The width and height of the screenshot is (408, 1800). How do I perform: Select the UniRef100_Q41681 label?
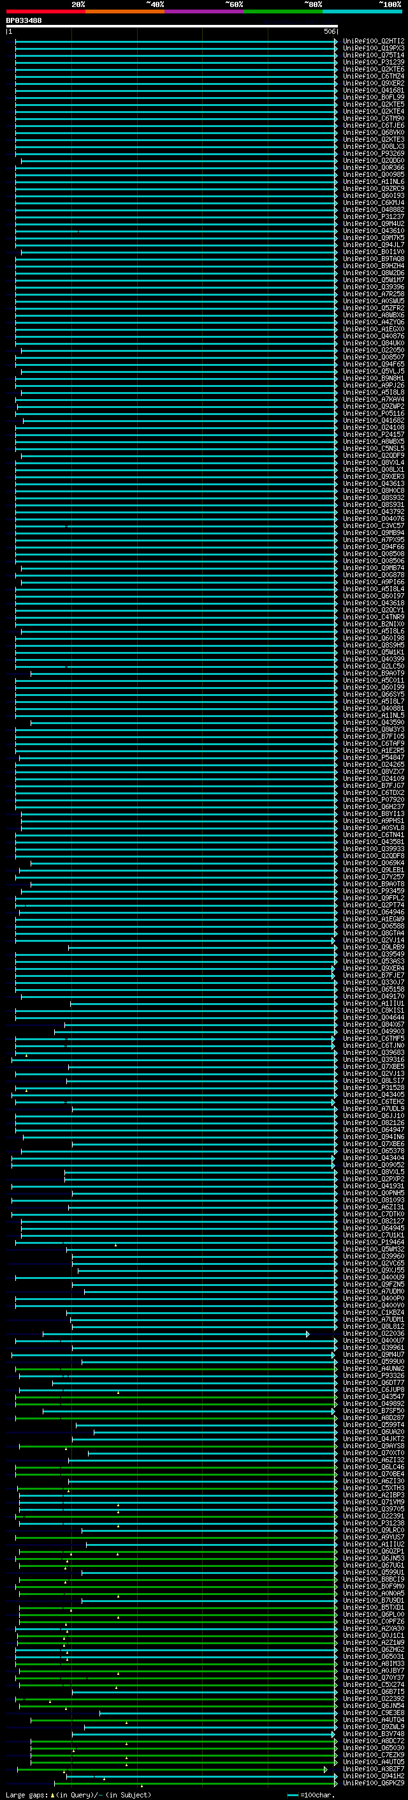click(374, 90)
